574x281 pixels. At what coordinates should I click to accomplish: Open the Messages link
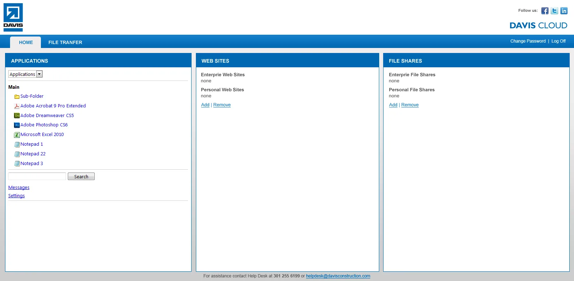tap(19, 188)
